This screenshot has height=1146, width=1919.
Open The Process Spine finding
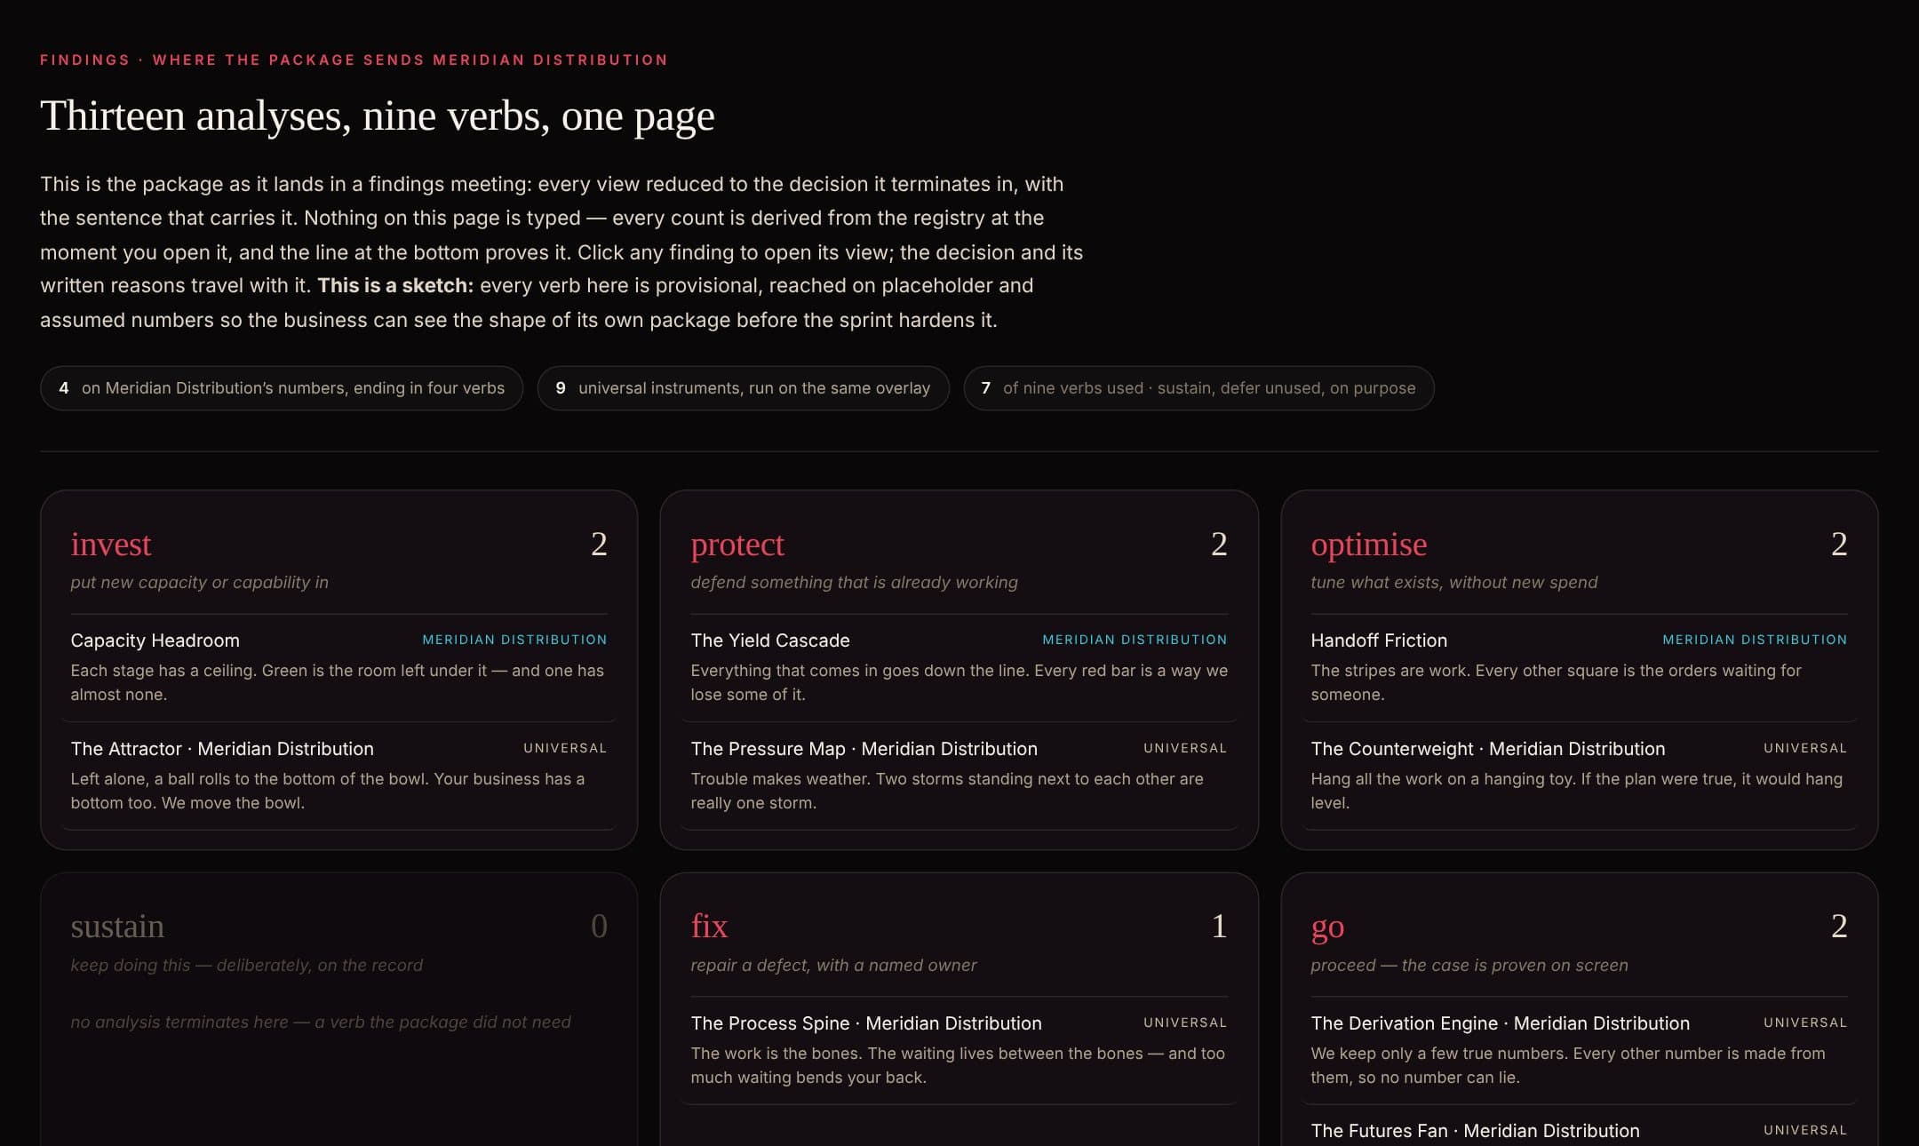(959, 1050)
